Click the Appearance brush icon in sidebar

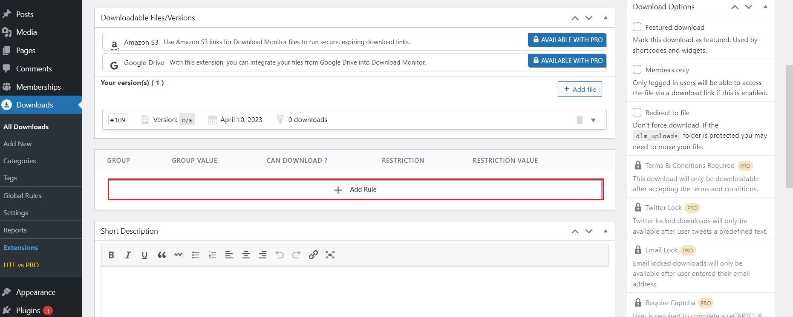(6, 292)
